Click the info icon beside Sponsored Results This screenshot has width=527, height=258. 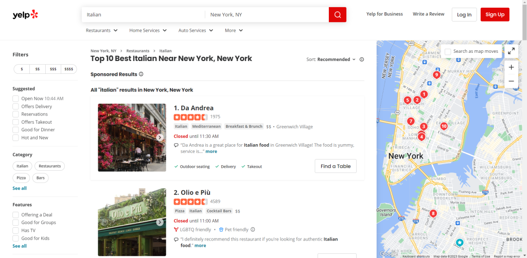point(141,74)
